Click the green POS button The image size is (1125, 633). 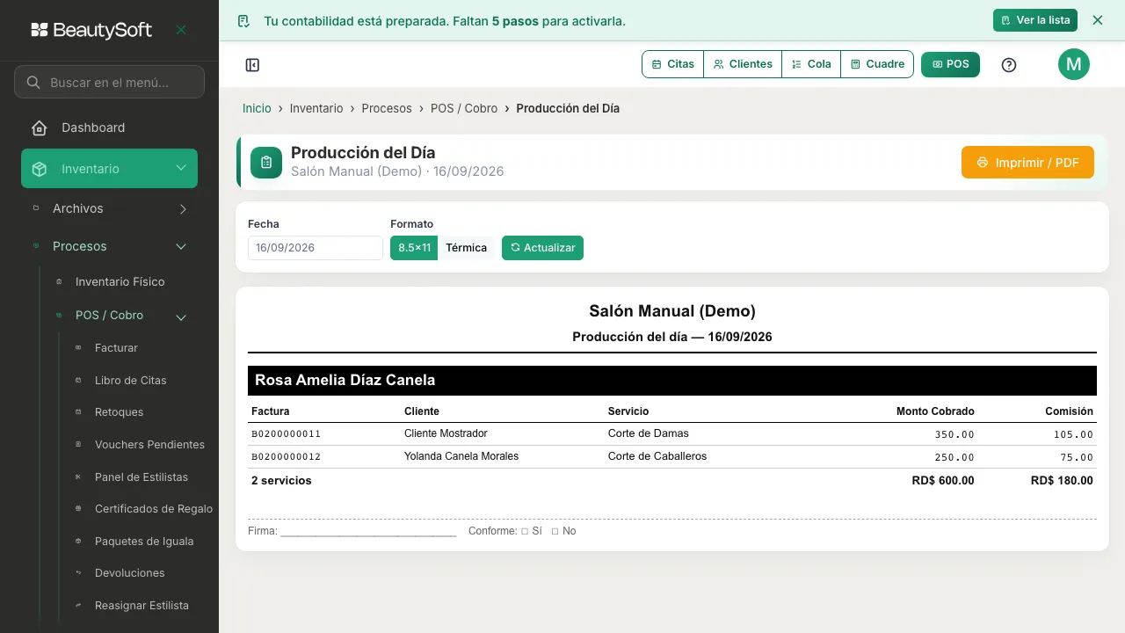click(x=950, y=64)
